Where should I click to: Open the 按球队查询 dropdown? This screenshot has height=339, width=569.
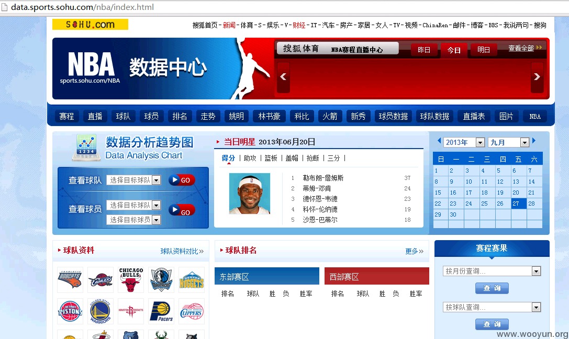(492, 308)
